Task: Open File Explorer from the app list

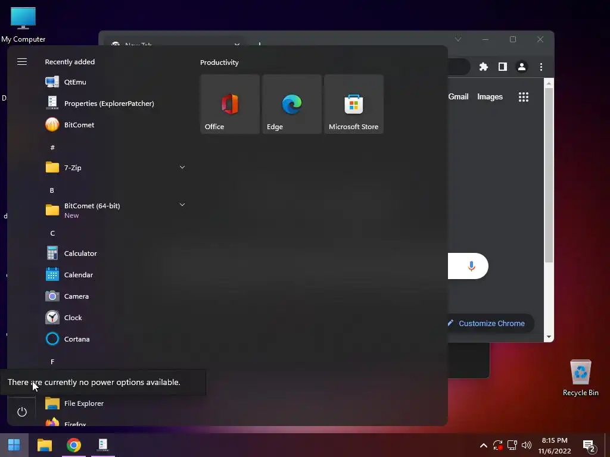Action: (115, 403)
